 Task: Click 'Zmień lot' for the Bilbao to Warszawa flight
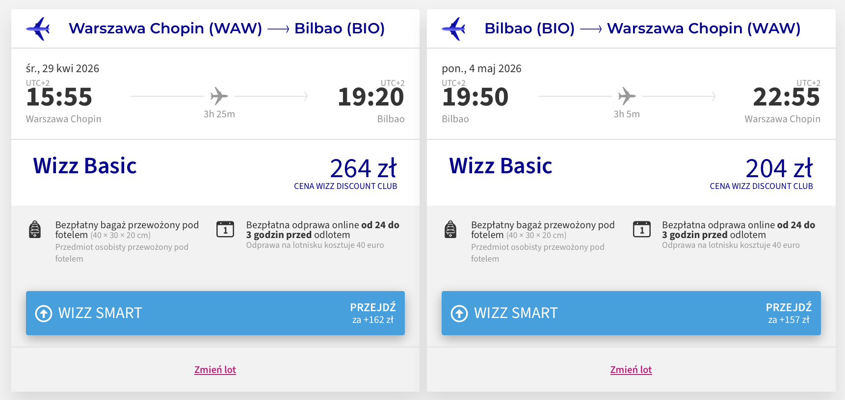(631, 370)
